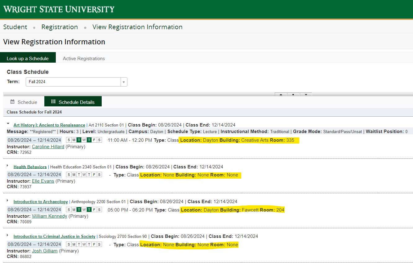Select the Look up a Schedule tab
This screenshot has width=413, height=263.
[28, 58]
